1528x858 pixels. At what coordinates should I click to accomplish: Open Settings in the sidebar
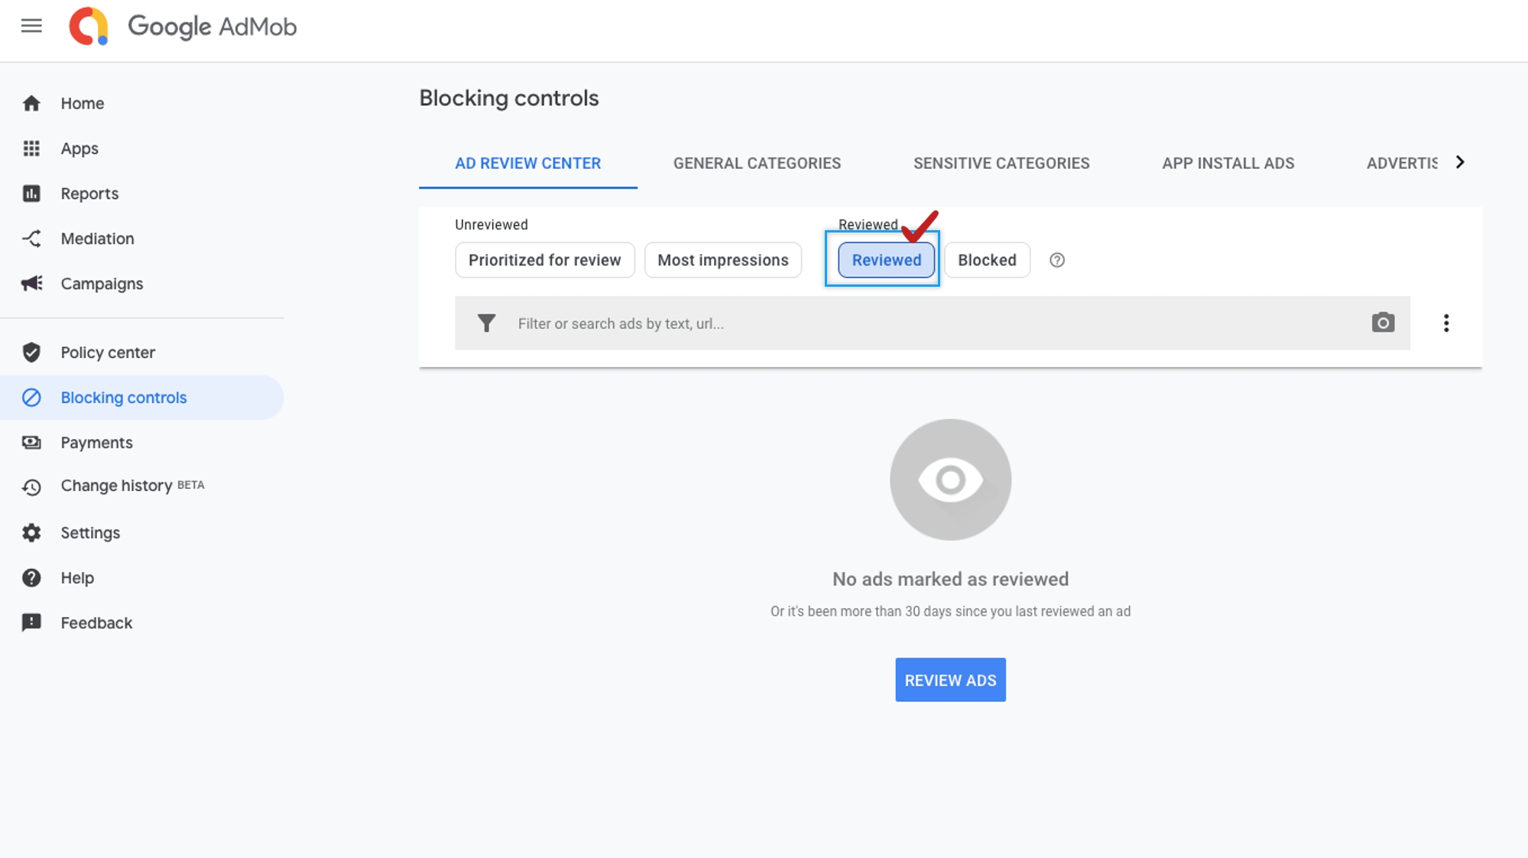(x=142, y=533)
